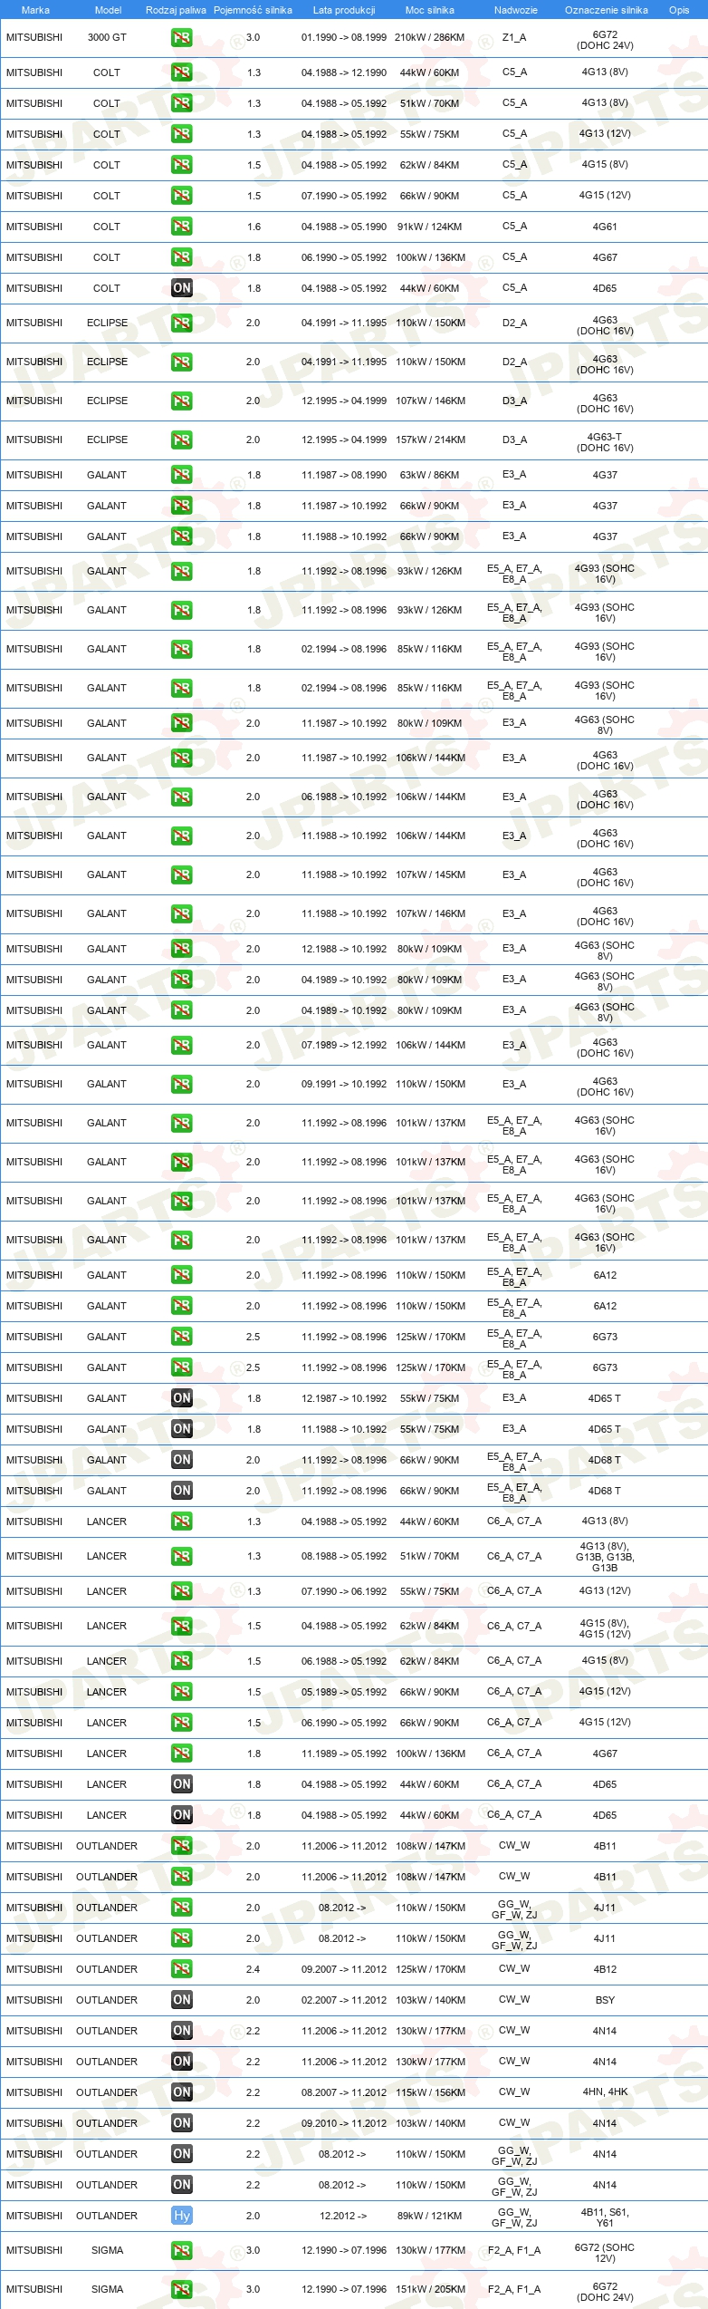Select the 02.2007 -> 11.2012 date cell
Image resolution: width=708 pixels, height=2309 pixels.
coord(344,1999)
